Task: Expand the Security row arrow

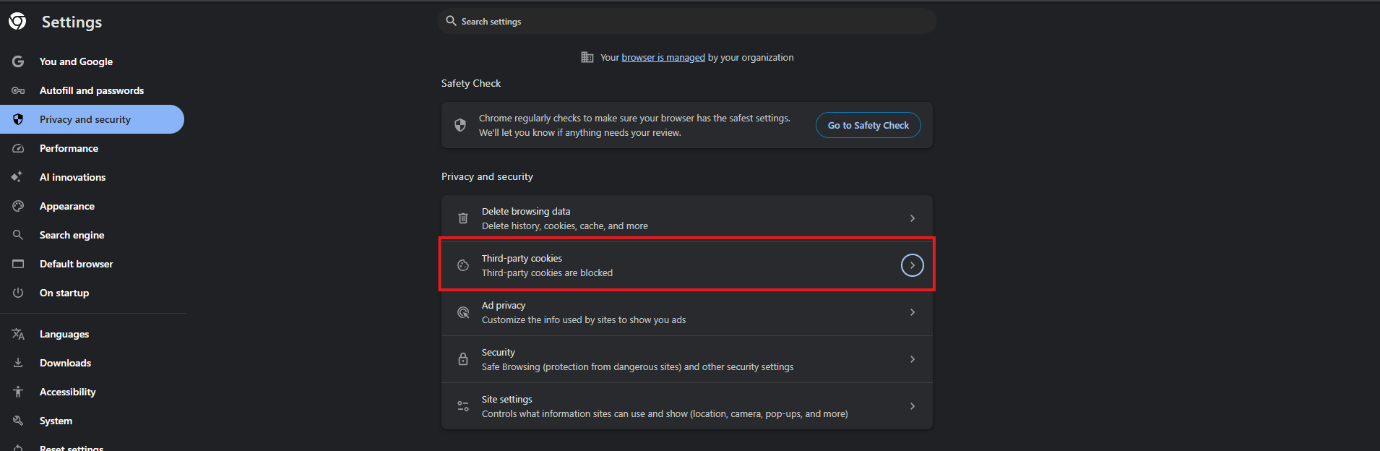Action: click(x=913, y=359)
